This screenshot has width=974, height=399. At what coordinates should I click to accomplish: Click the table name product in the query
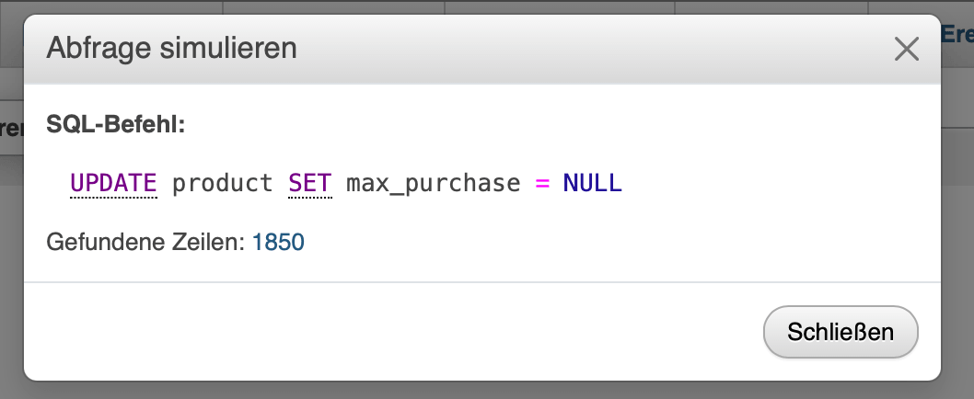coord(223,183)
